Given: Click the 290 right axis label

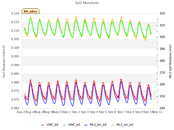Looking at the screenshot, I should coord(162,49).
